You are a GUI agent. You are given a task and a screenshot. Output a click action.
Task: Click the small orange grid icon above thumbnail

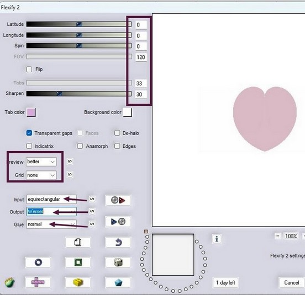coord(146,232)
